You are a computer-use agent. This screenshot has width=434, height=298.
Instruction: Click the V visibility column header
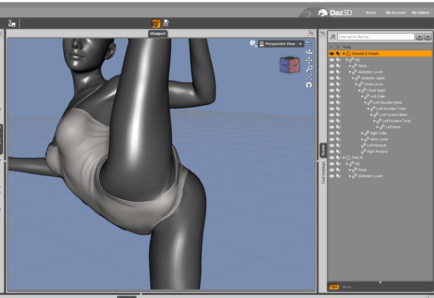[x=331, y=47]
